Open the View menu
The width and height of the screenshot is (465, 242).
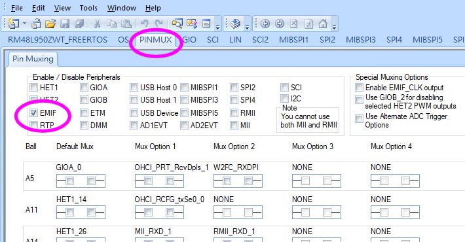pyautogui.click(x=62, y=8)
